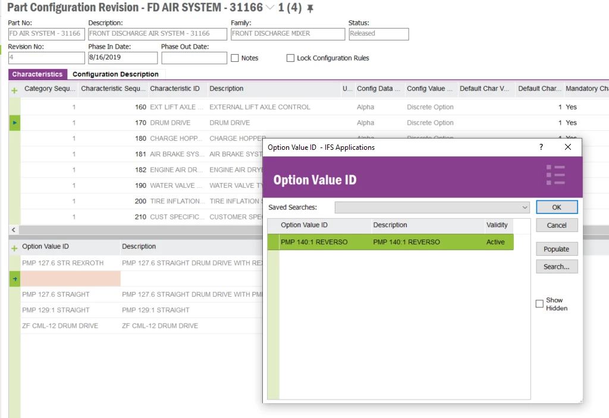Click the current-row arrow beside DRUM DRIVE
Screen dimensions: 609x418
[15, 122]
